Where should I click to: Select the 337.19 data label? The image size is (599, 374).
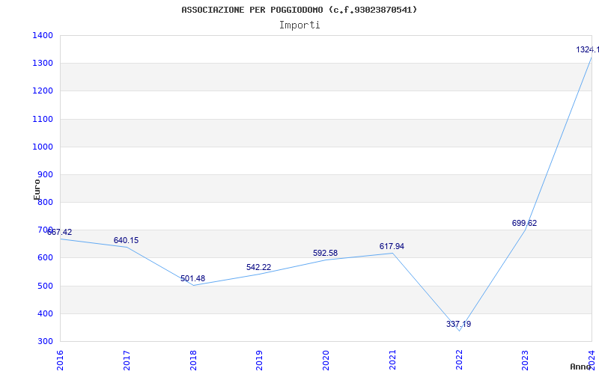coord(458,324)
